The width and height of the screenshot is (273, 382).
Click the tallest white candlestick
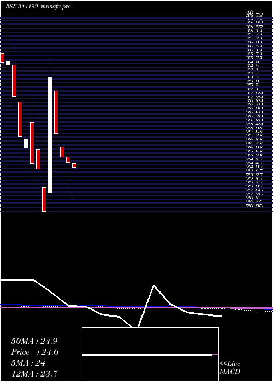pos(50,135)
